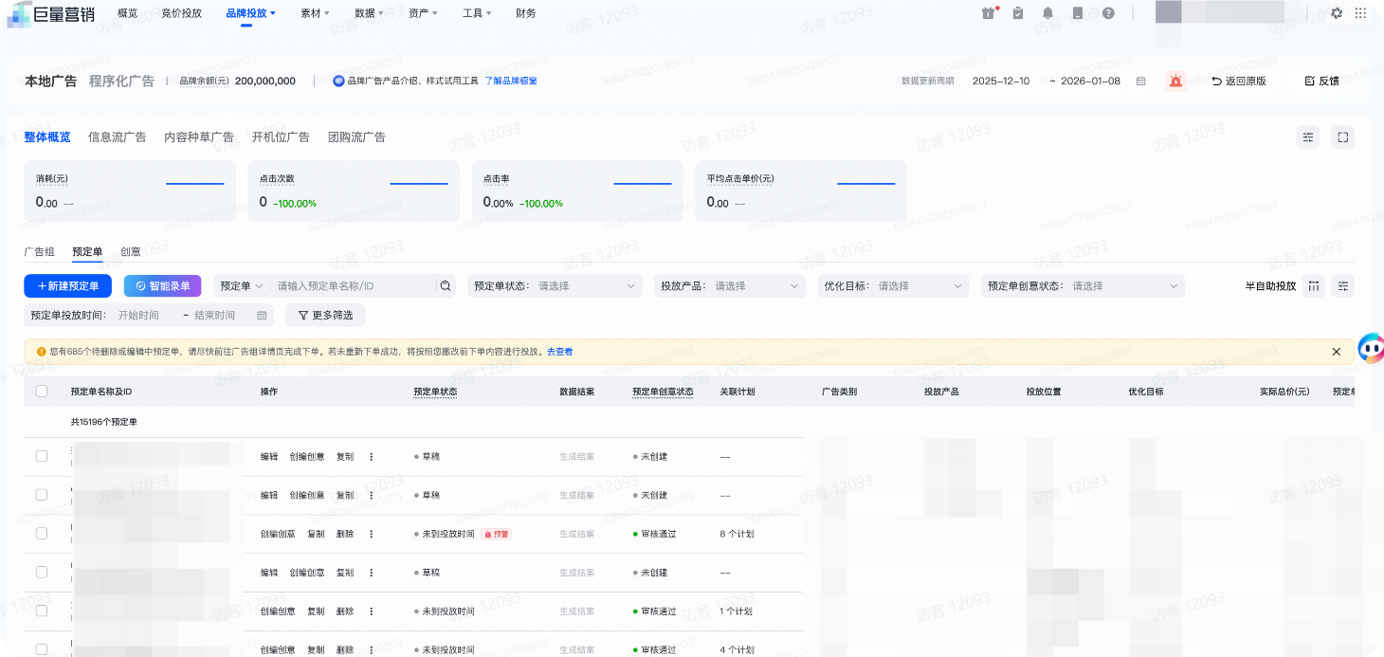
Task: Click 反馈 feedback button
Action: pos(1322,82)
